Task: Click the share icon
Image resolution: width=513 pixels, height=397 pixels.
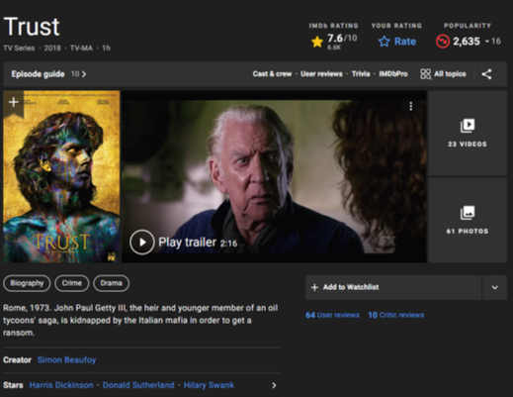Action: click(486, 74)
